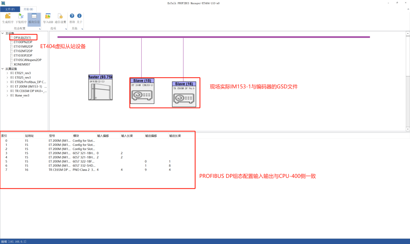Select XONEM007 in the tree

pos(22,65)
